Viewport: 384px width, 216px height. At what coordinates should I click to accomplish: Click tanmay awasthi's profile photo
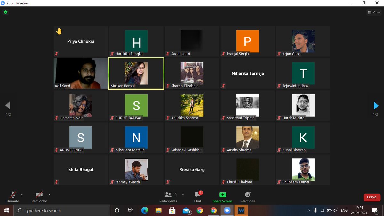136,169
